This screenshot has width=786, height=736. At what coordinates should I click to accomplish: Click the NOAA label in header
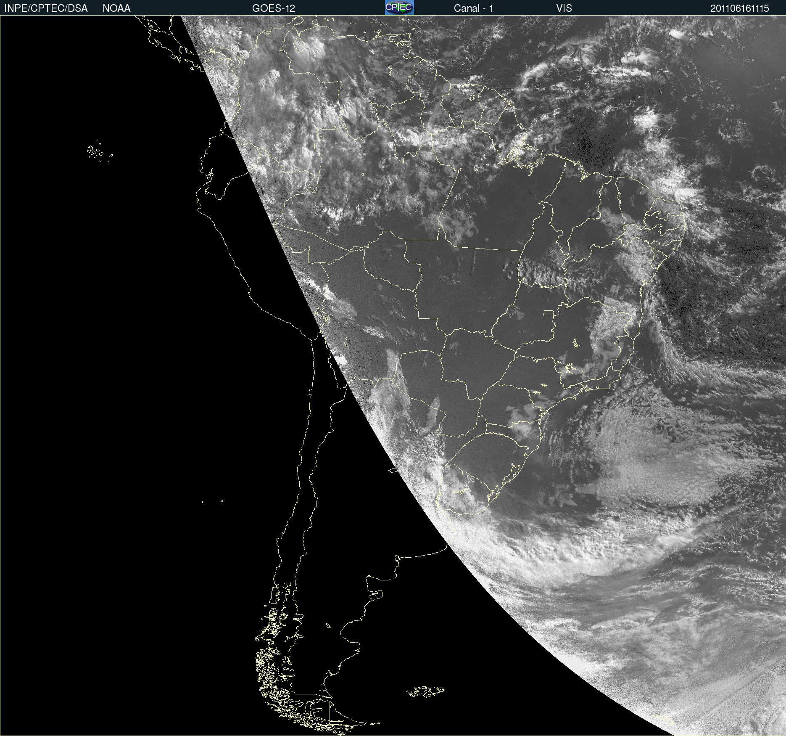pyautogui.click(x=116, y=8)
